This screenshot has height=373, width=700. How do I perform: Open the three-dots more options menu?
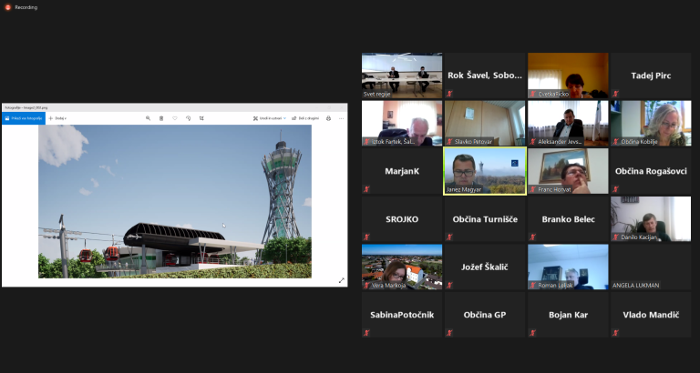(x=342, y=118)
